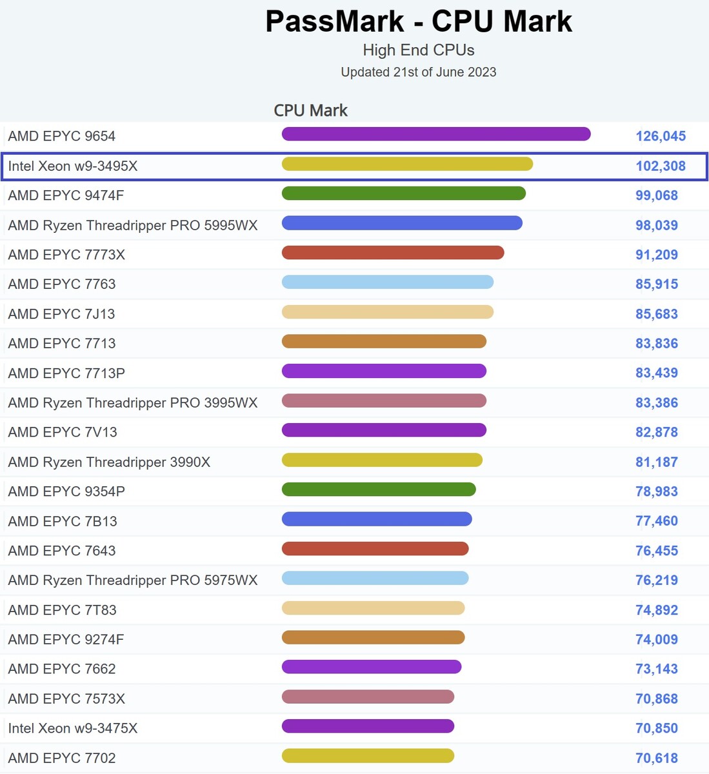Select the 85,915 score value
Screen dimensions: 709x774
tap(657, 284)
